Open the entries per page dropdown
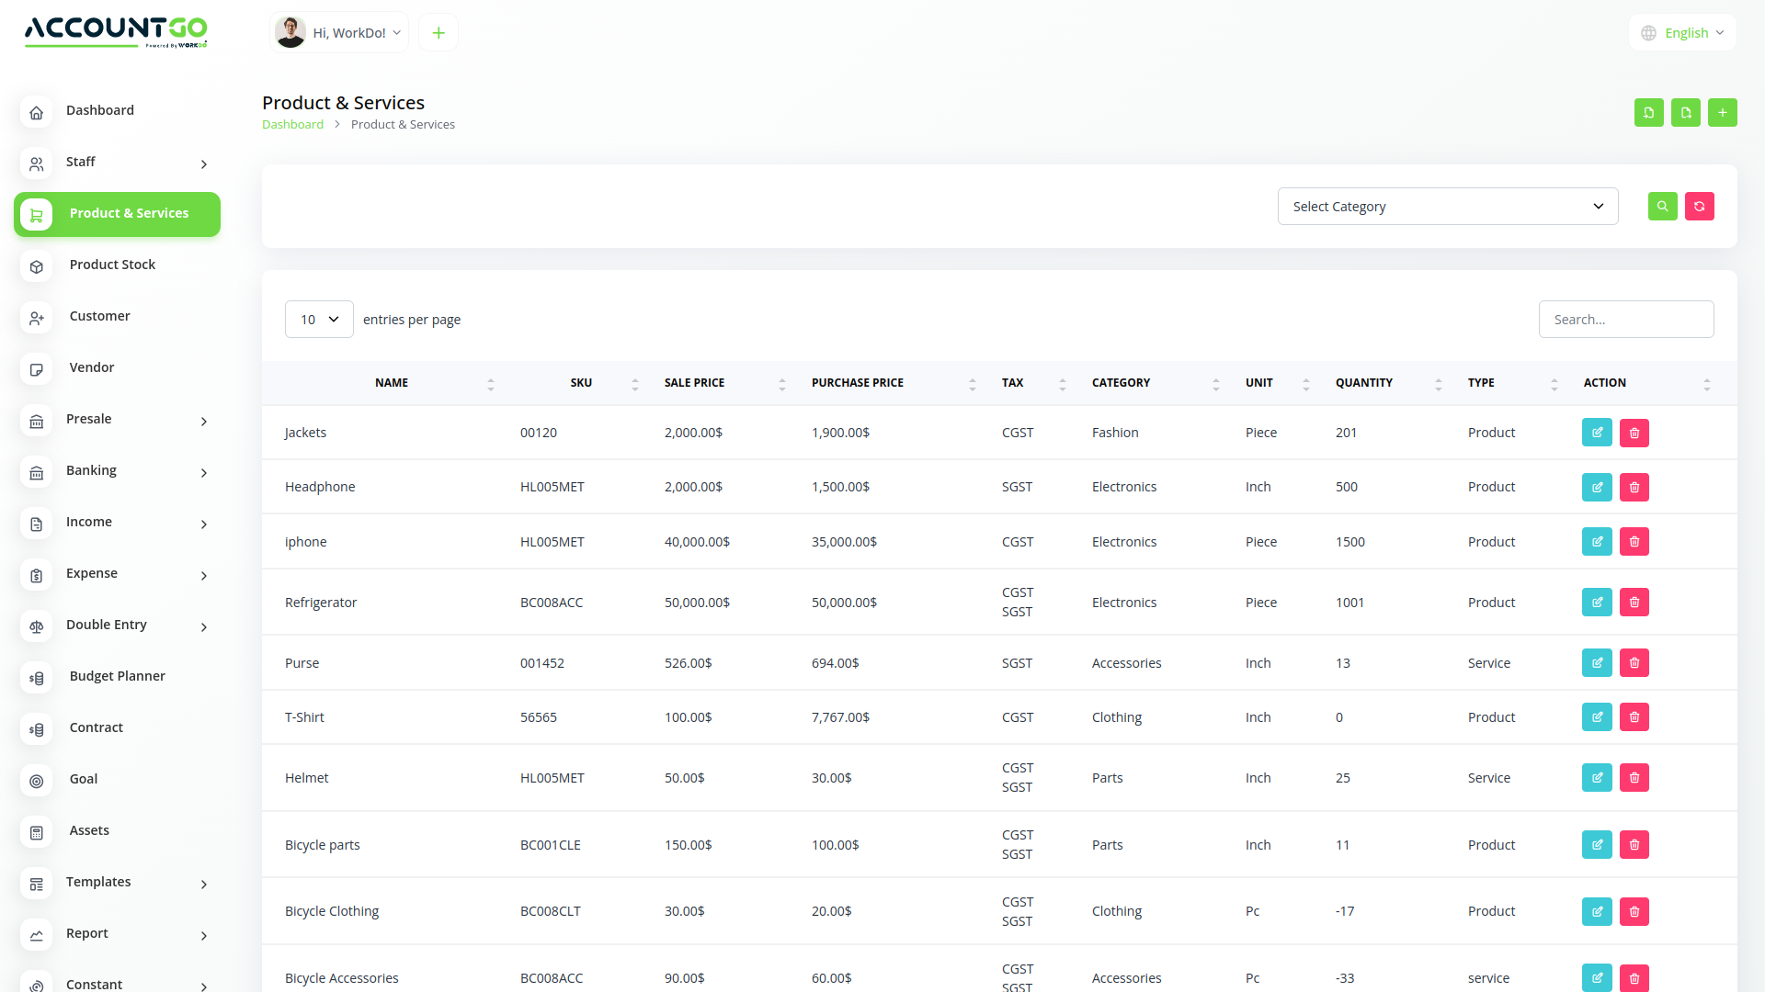The height and width of the screenshot is (992, 1765). (319, 319)
